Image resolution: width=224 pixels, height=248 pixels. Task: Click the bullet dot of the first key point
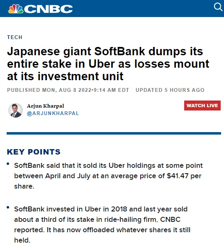click(8, 164)
